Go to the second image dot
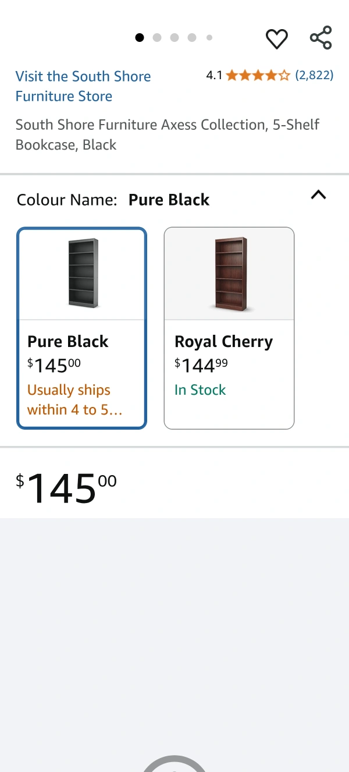 [x=157, y=38]
